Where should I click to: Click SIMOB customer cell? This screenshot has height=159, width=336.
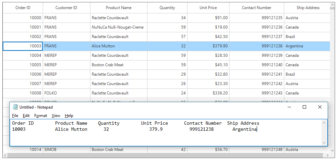click(67, 150)
